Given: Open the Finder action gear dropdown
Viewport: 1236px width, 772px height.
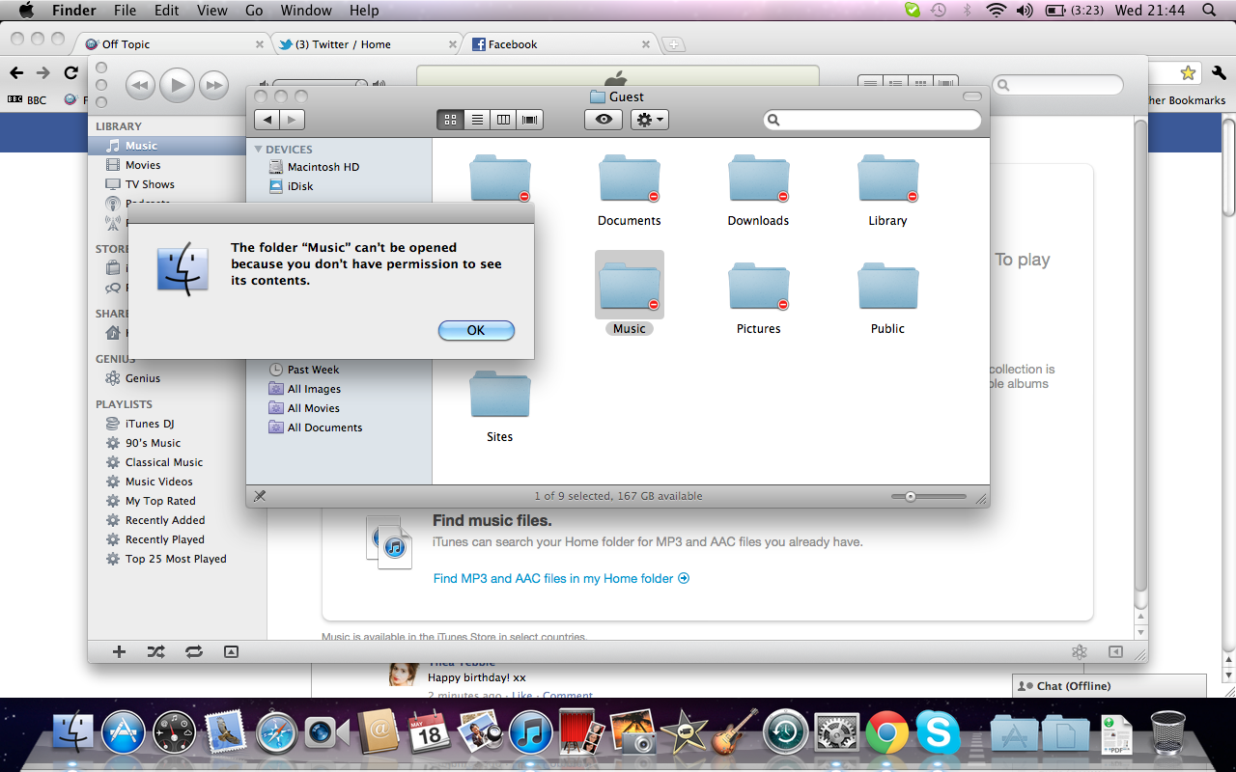Looking at the screenshot, I should (649, 120).
